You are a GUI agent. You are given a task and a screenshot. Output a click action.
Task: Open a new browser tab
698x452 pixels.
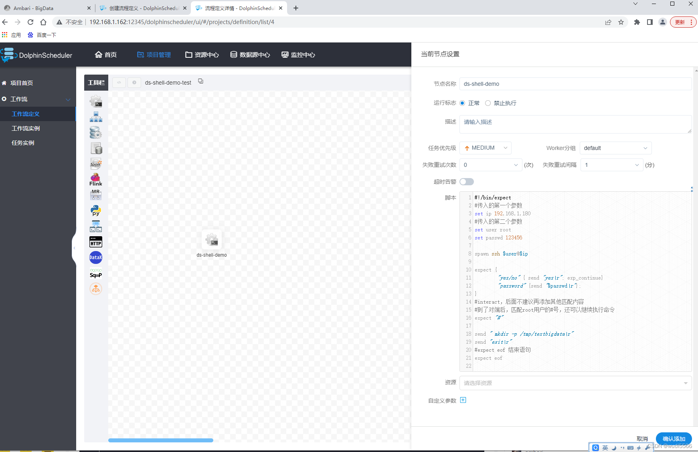296,8
